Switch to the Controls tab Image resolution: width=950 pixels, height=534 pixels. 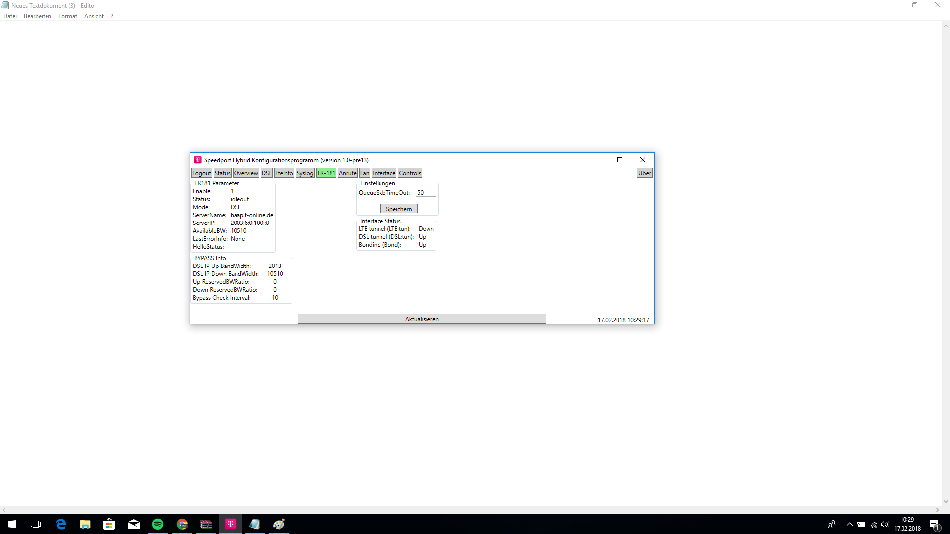(410, 173)
